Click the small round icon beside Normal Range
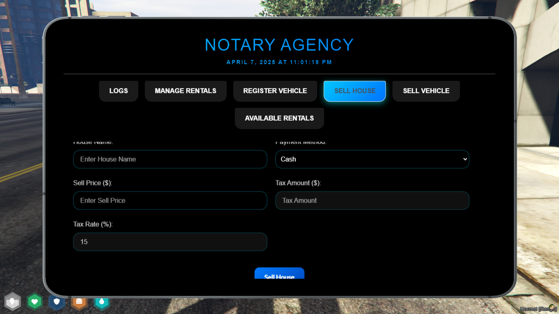The image size is (559, 314). click(x=552, y=307)
